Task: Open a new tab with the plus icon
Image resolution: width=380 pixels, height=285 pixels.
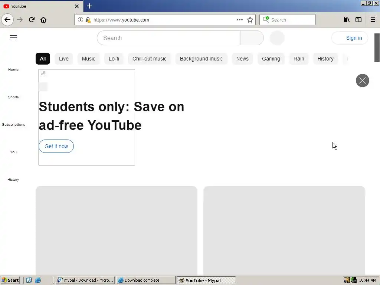Action: [89, 6]
